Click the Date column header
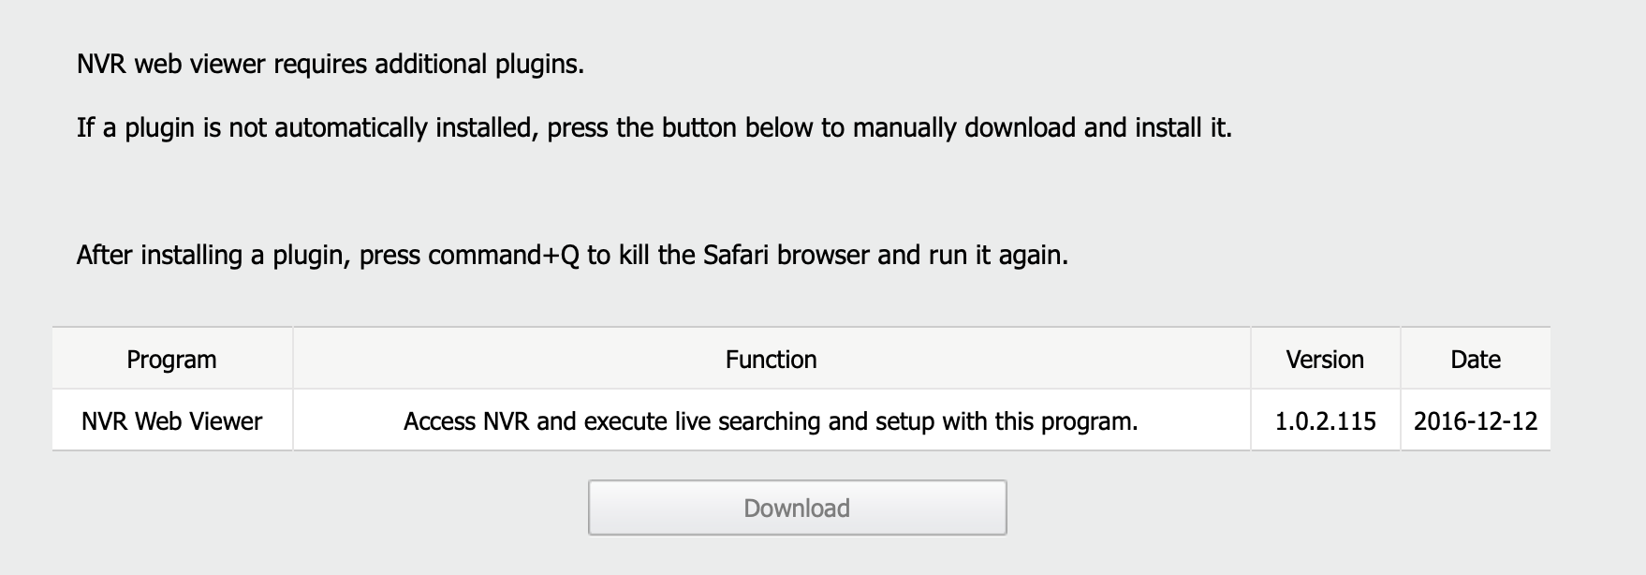1646x575 pixels. click(1475, 360)
